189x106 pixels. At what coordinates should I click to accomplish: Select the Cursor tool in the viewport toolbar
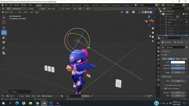point(4,22)
